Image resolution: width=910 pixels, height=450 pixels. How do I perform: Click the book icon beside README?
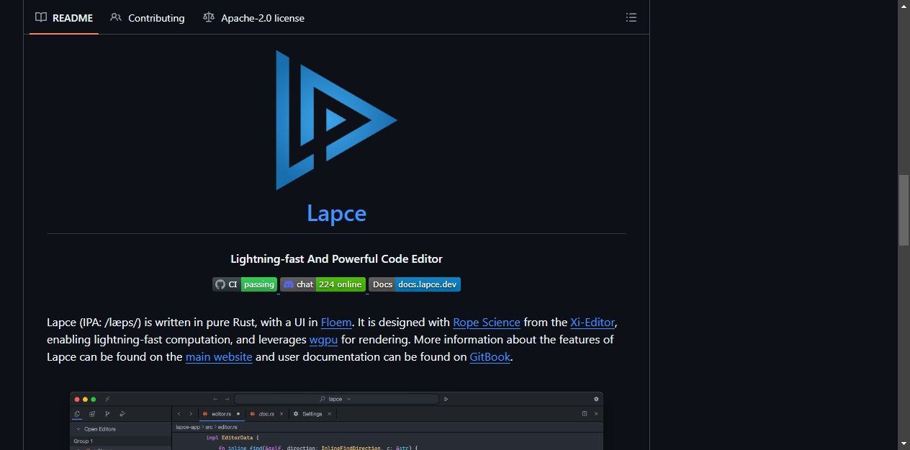[x=41, y=17]
